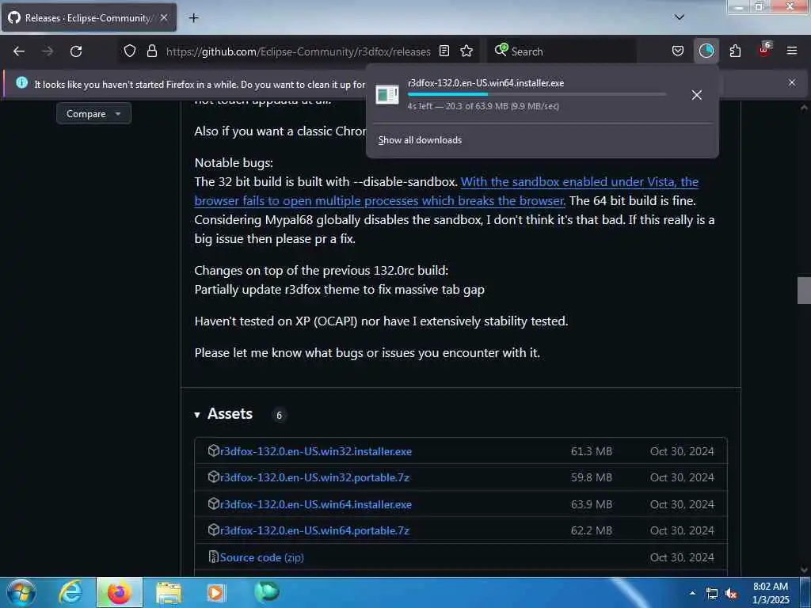The width and height of the screenshot is (811, 608).
Task: Open the sandbox enabled under Vista link
Action: tap(447, 192)
